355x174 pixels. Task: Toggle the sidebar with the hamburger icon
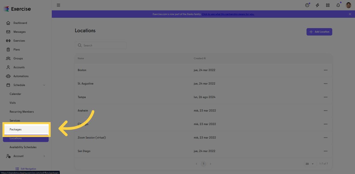click(58, 5)
